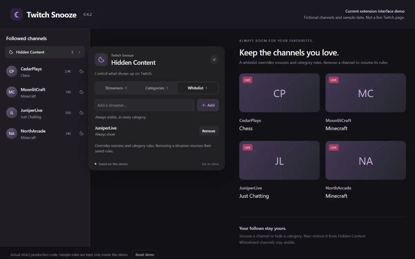Click the Add button

click(208, 105)
